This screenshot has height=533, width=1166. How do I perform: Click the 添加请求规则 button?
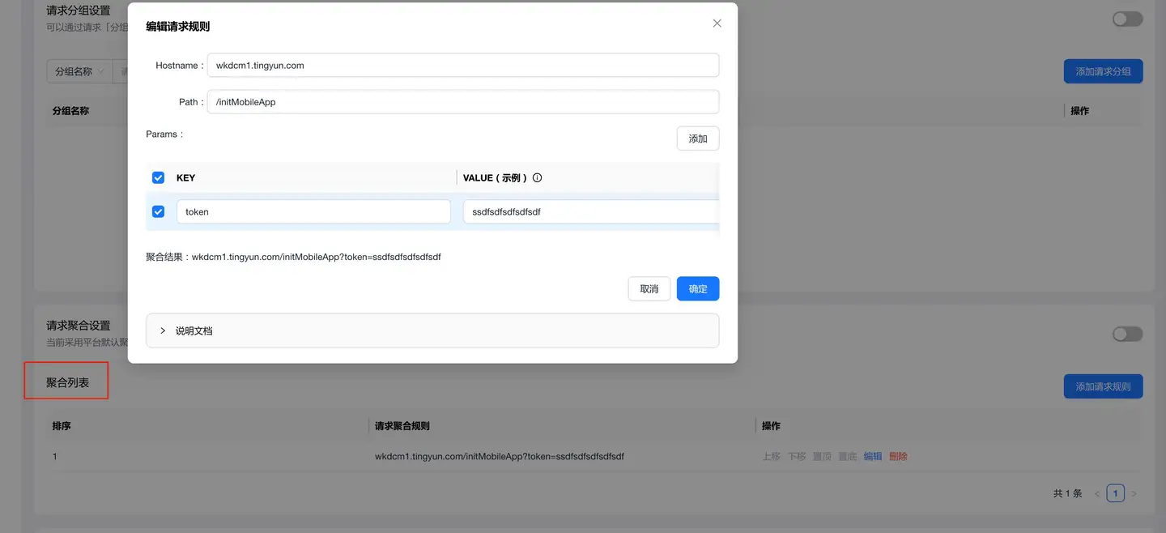point(1103,386)
